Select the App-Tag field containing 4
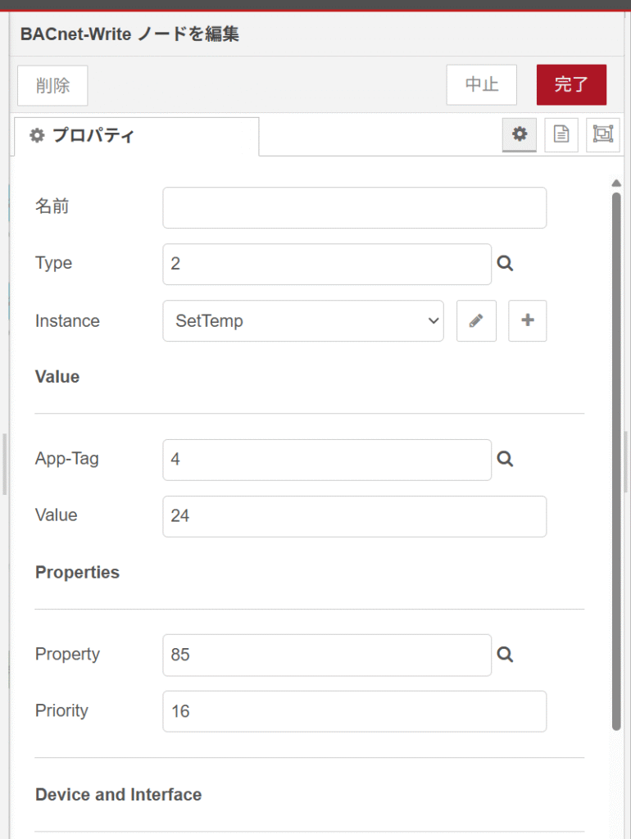 (327, 460)
